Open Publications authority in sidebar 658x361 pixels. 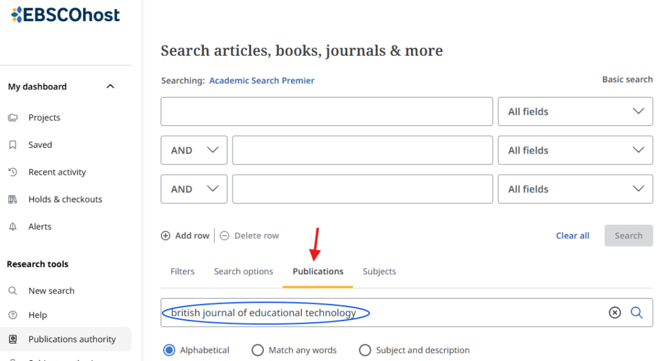[66, 339]
